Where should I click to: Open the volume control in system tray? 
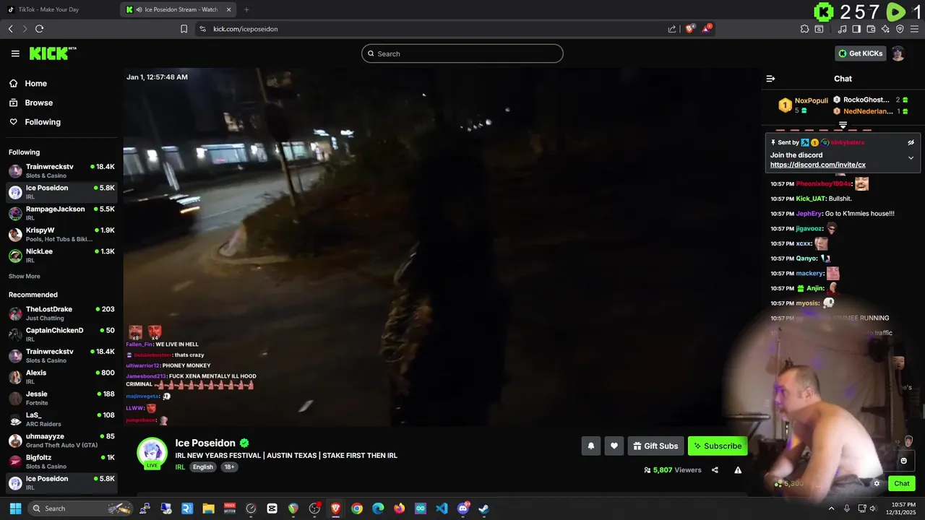point(873,508)
